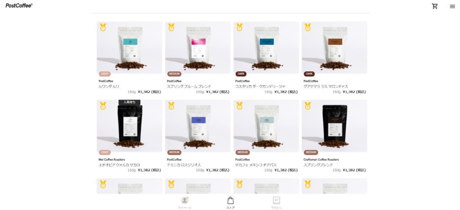460x210 pixels.
Task: Click medal icon on スプリング ブルーム ブレンド card
Action: tap(171, 27)
